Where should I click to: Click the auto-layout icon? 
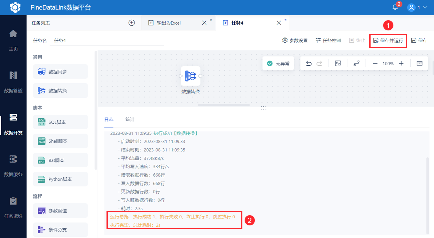[357, 63]
